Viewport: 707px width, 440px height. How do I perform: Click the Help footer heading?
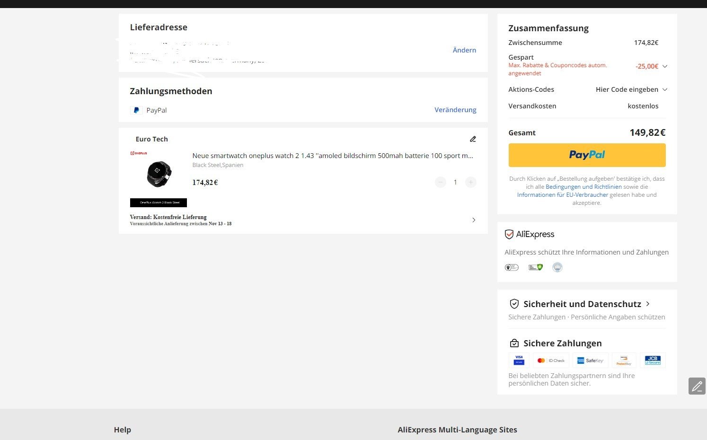(122, 430)
